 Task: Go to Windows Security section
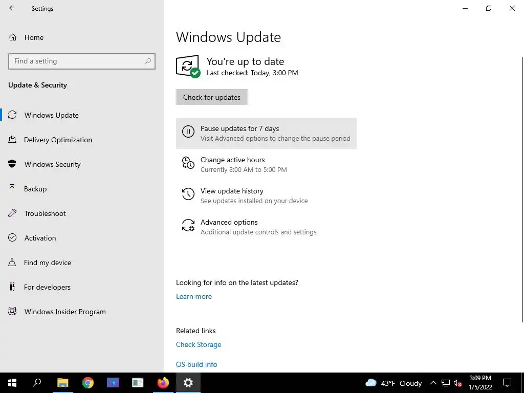coord(82,164)
